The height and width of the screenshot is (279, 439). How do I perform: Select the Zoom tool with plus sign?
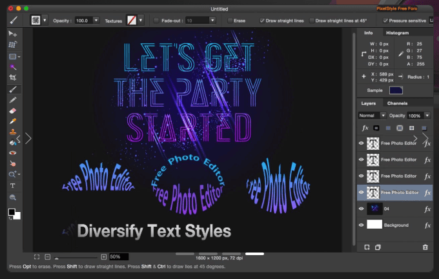point(12,174)
